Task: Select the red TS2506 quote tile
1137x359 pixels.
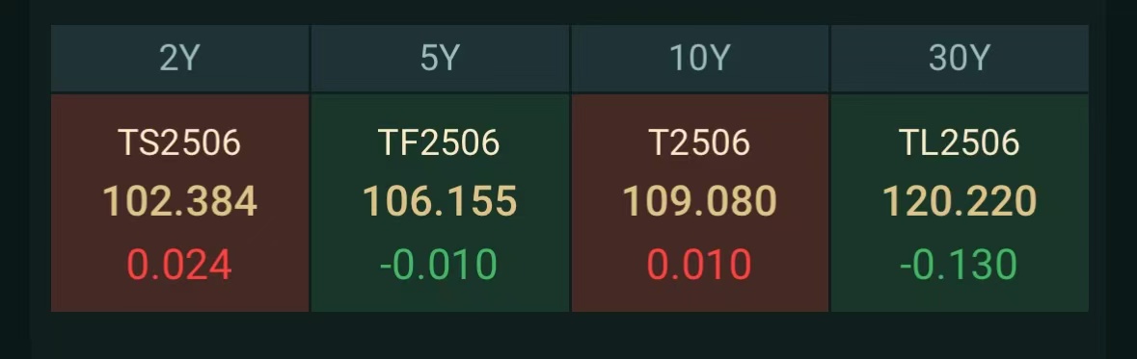Action: pos(179,203)
